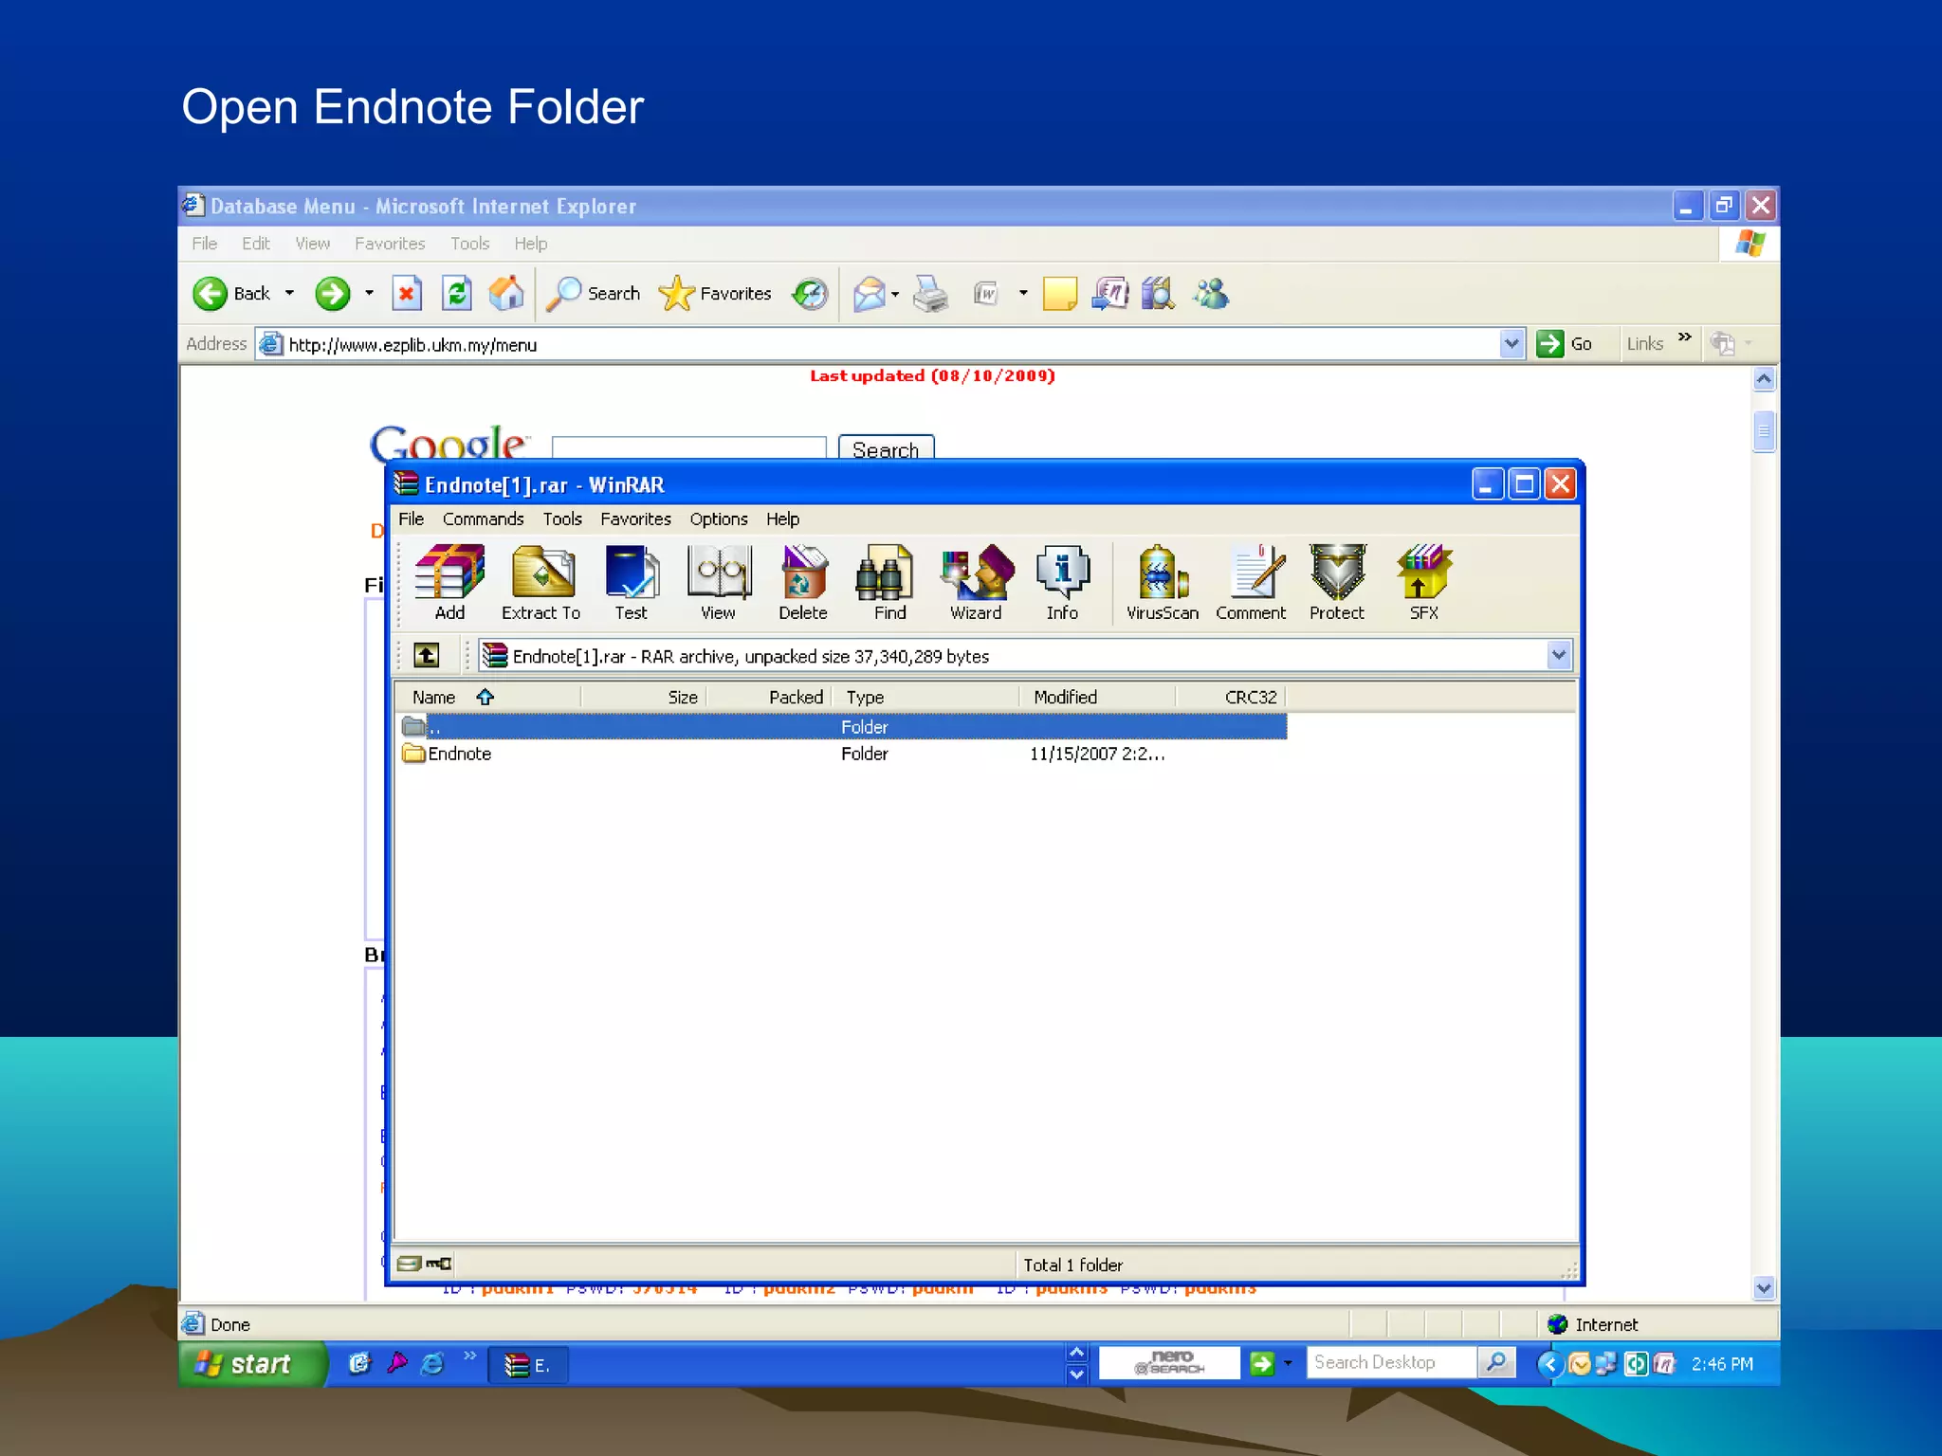Start VirusScan on the archive
1942x1456 pixels.
(1162, 583)
